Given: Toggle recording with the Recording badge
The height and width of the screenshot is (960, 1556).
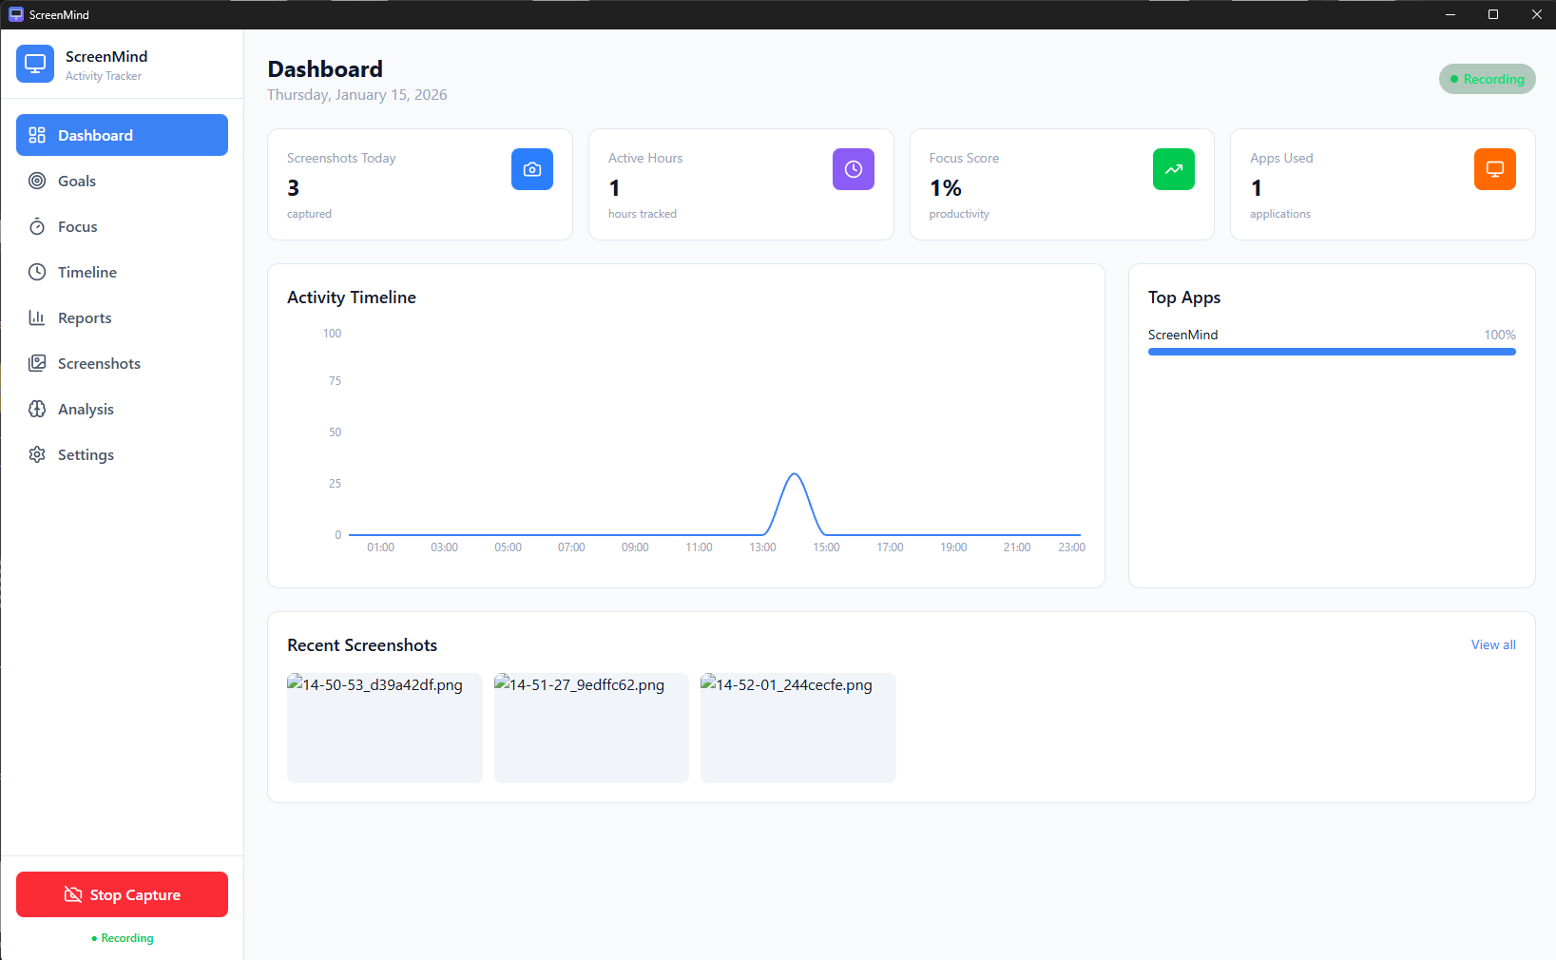Looking at the screenshot, I should [1487, 79].
